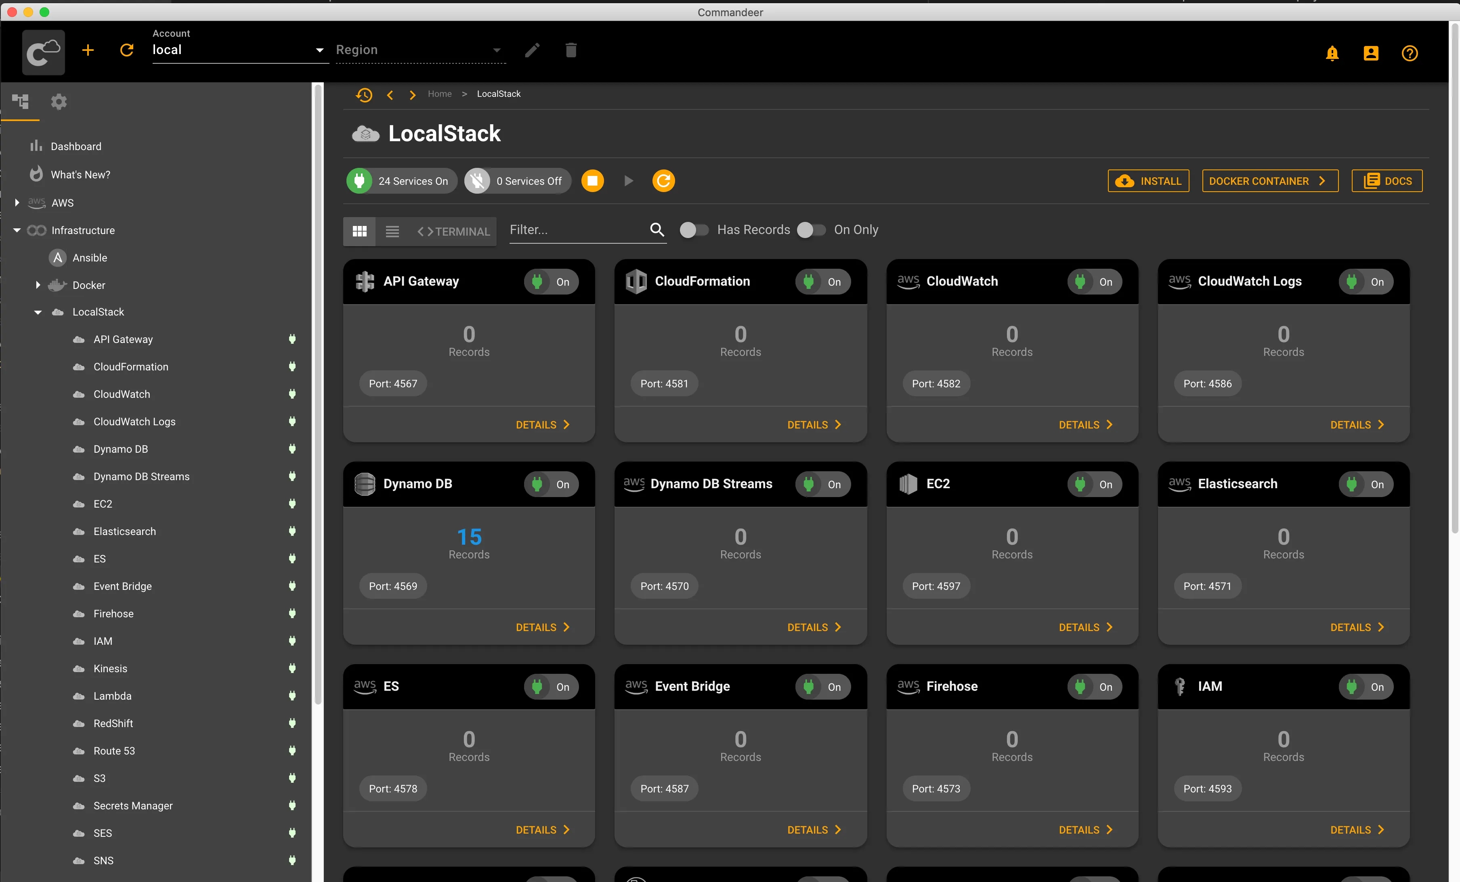Expand the AWS tree node
Viewport: 1460px width, 882px height.
[x=17, y=203]
